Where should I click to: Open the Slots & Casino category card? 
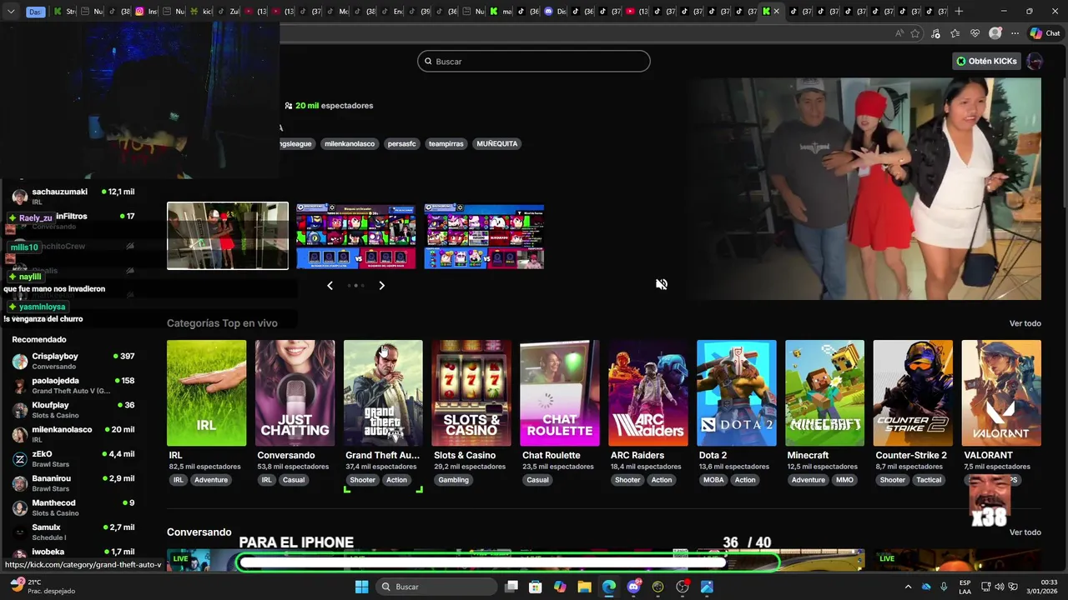pos(471,393)
